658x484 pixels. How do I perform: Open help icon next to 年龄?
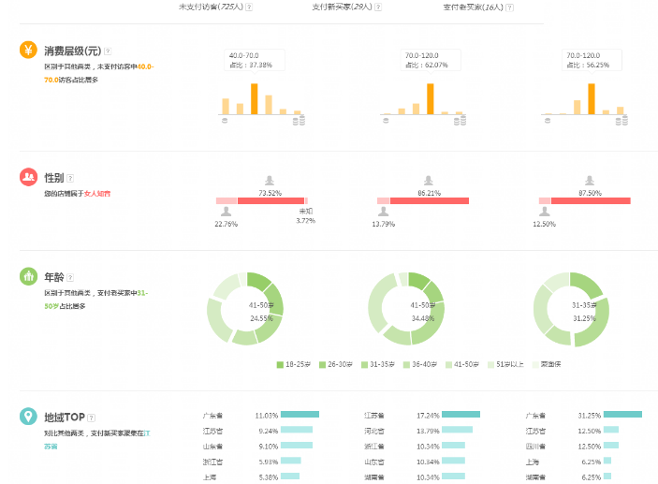tap(70, 278)
